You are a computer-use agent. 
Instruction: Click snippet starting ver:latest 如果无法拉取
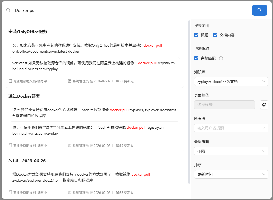pos(95,66)
